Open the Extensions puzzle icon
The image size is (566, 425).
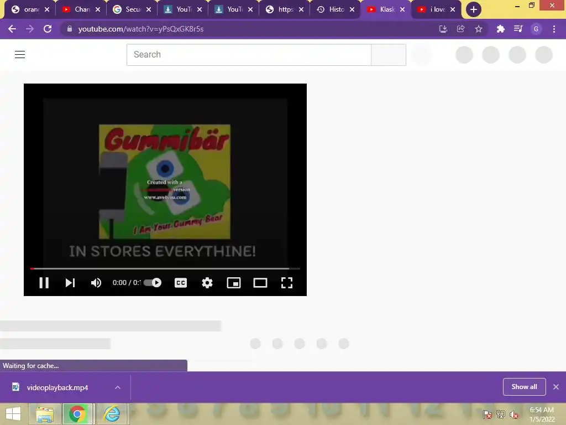pos(500,29)
